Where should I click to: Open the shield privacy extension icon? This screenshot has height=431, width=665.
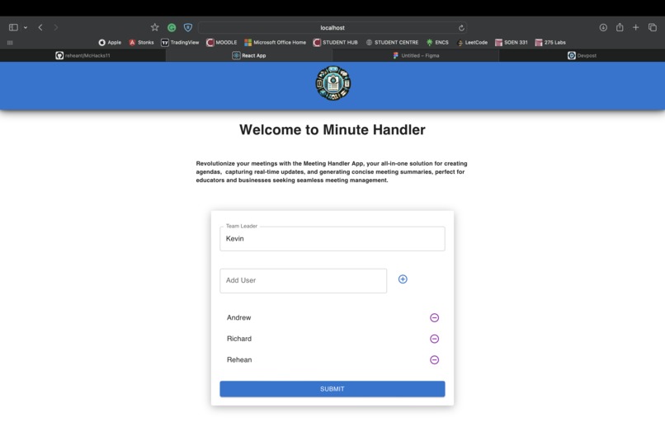tap(188, 27)
